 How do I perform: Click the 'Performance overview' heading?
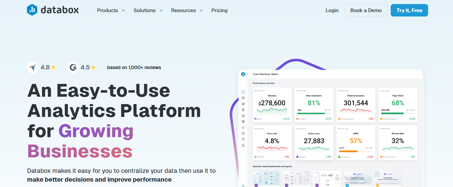[263, 83]
